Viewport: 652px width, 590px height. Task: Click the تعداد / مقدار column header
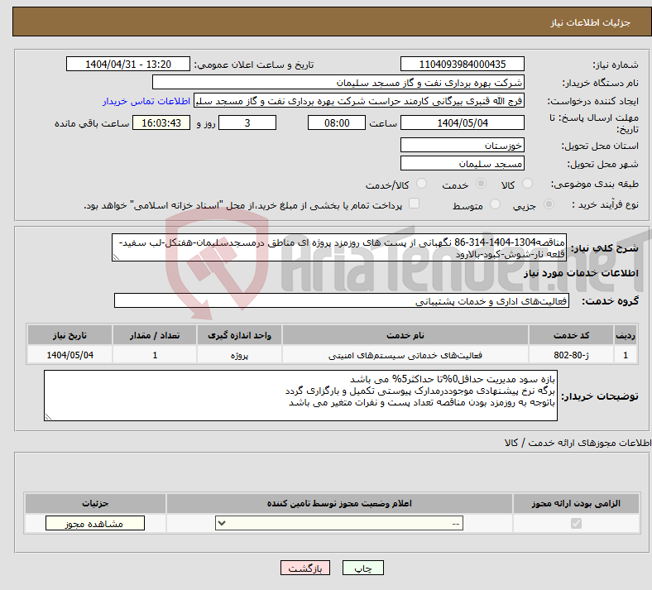tap(155, 335)
